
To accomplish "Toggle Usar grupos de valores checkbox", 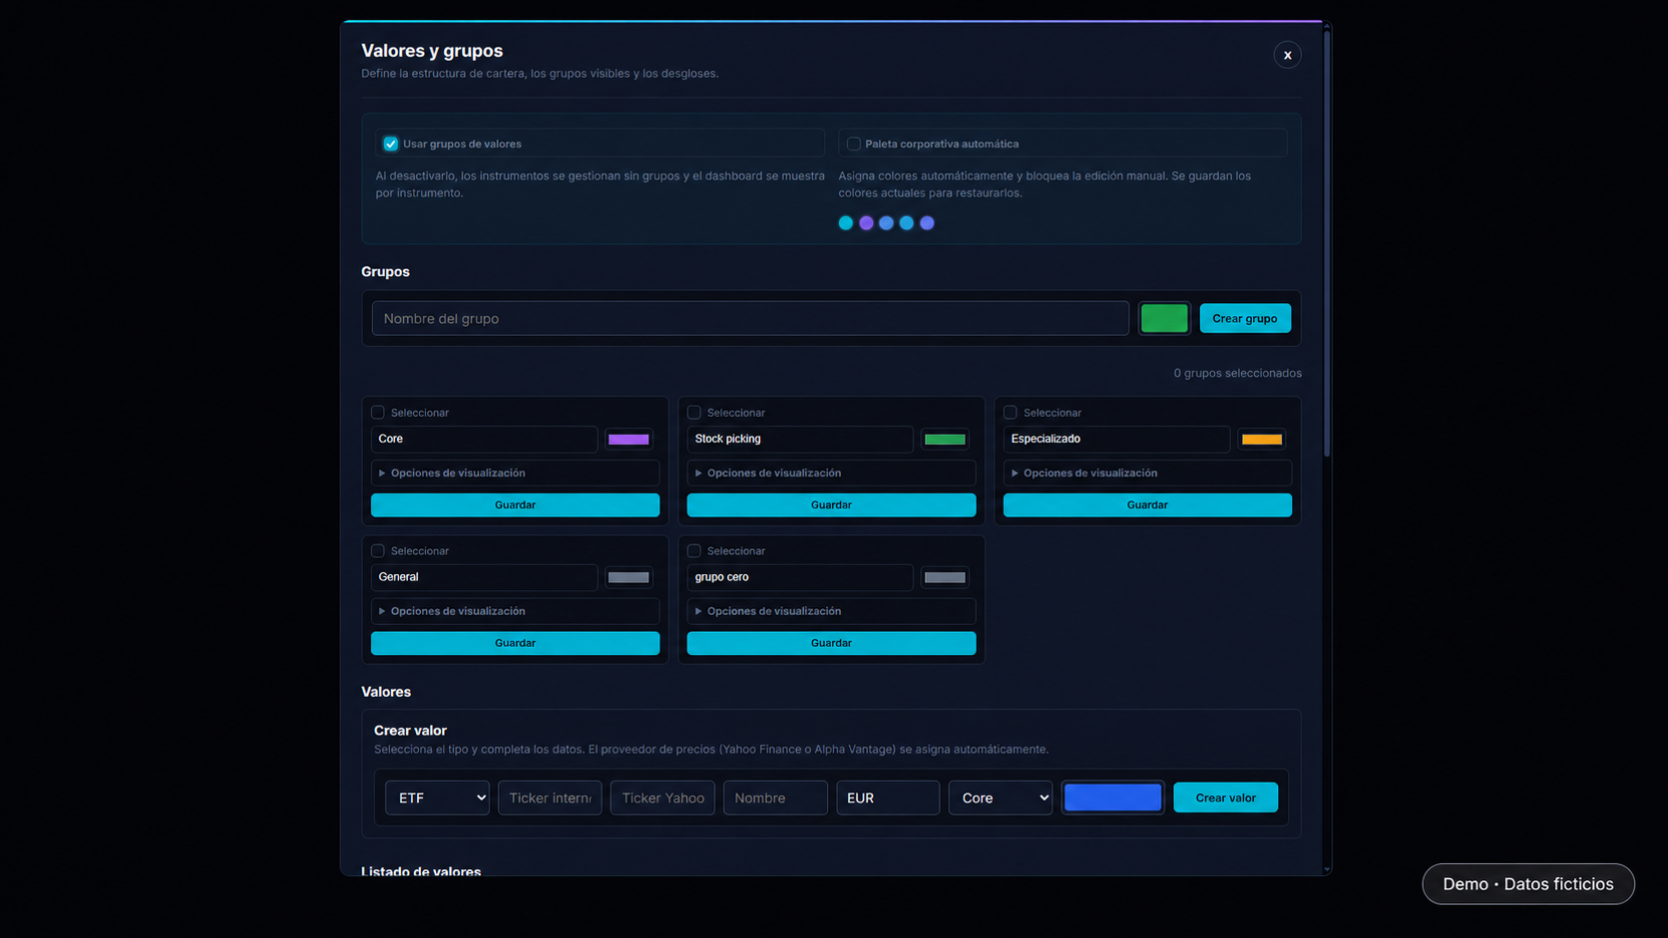I will (x=391, y=144).
